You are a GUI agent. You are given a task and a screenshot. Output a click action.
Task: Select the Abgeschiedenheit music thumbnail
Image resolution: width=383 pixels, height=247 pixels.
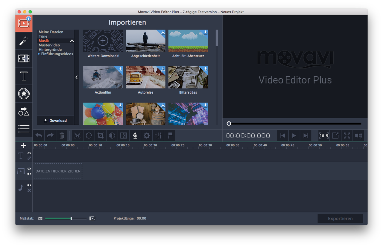coord(145,41)
